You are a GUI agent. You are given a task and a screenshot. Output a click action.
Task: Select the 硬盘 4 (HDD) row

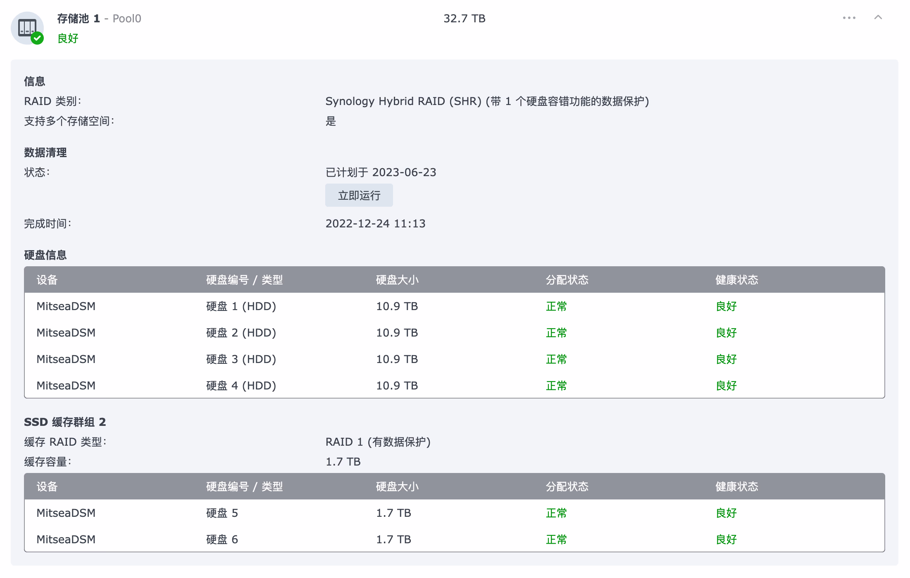tap(241, 386)
